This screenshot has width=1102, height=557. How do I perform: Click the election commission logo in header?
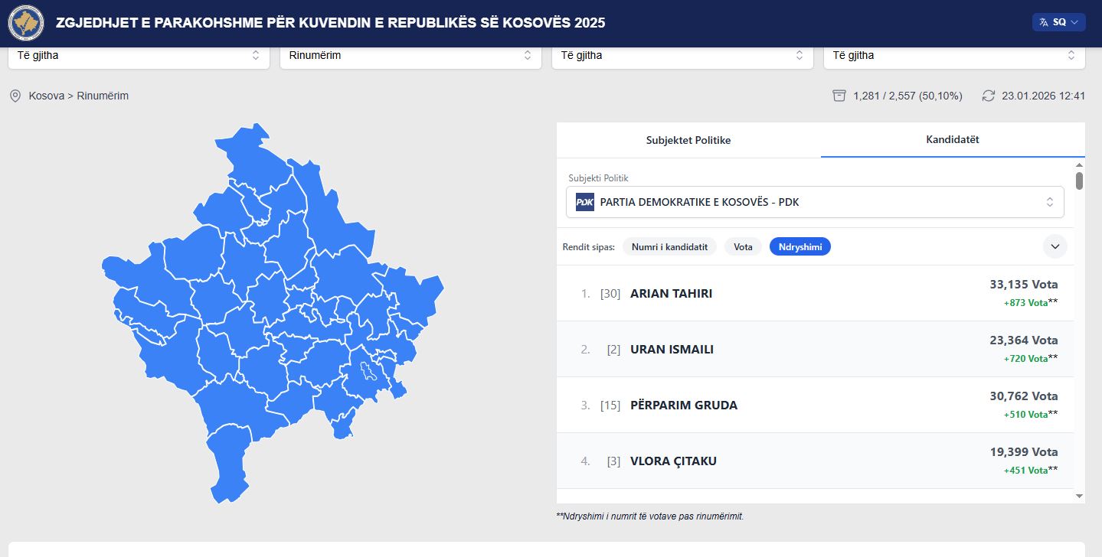pyautogui.click(x=26, y=23)
